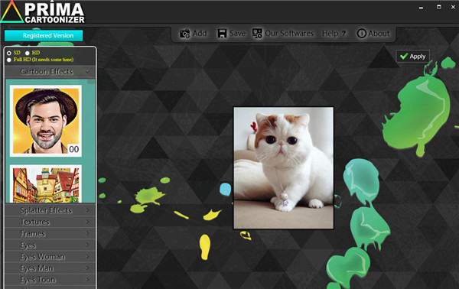Viewport: 459px width, 289px height.
Task: Select the SD quality radio button
Action: coord(9,53)
